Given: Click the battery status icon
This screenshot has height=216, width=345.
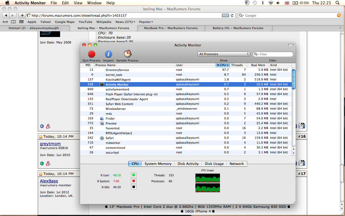Looking at the screenshot, I should coord(296,3).
